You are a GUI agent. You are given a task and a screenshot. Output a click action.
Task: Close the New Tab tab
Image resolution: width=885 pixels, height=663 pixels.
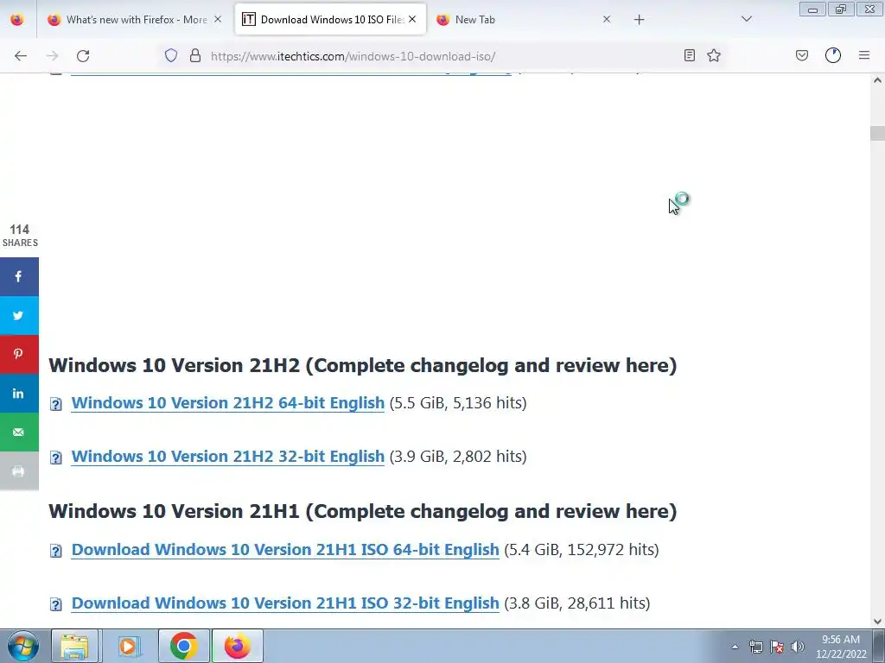607,19
